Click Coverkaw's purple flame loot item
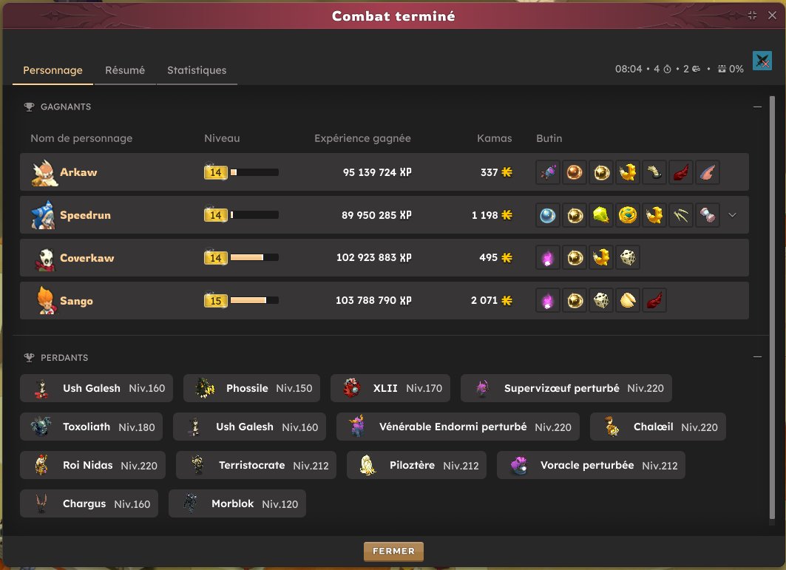 point(548,258)
